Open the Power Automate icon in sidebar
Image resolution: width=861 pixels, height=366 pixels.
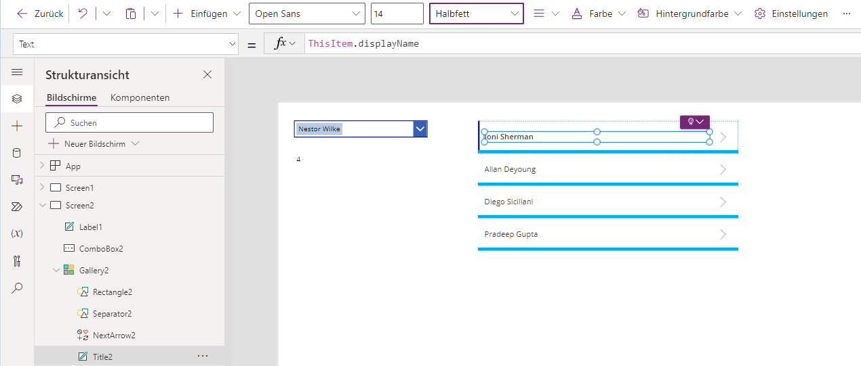(17, 206)
